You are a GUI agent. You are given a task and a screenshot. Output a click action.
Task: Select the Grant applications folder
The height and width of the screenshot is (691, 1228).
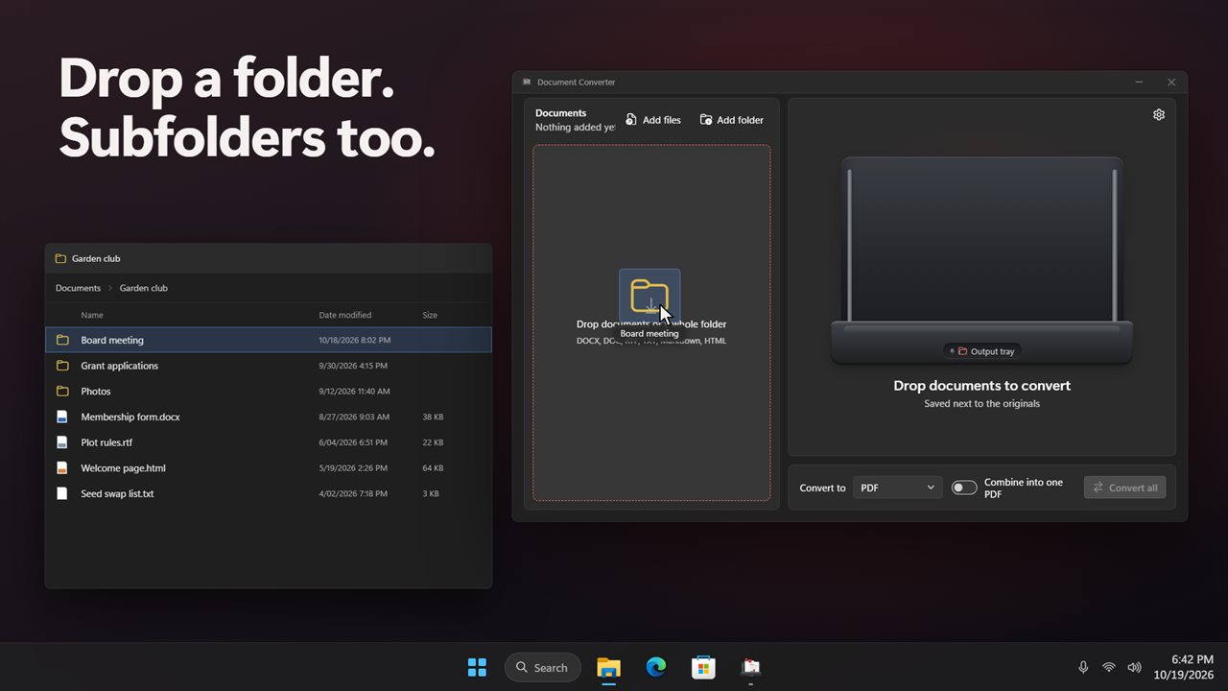click(x=269, y=366)
